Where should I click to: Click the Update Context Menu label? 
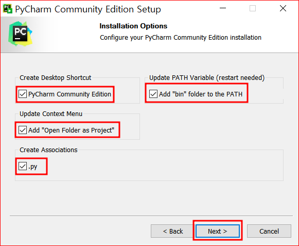coord(51,114)
